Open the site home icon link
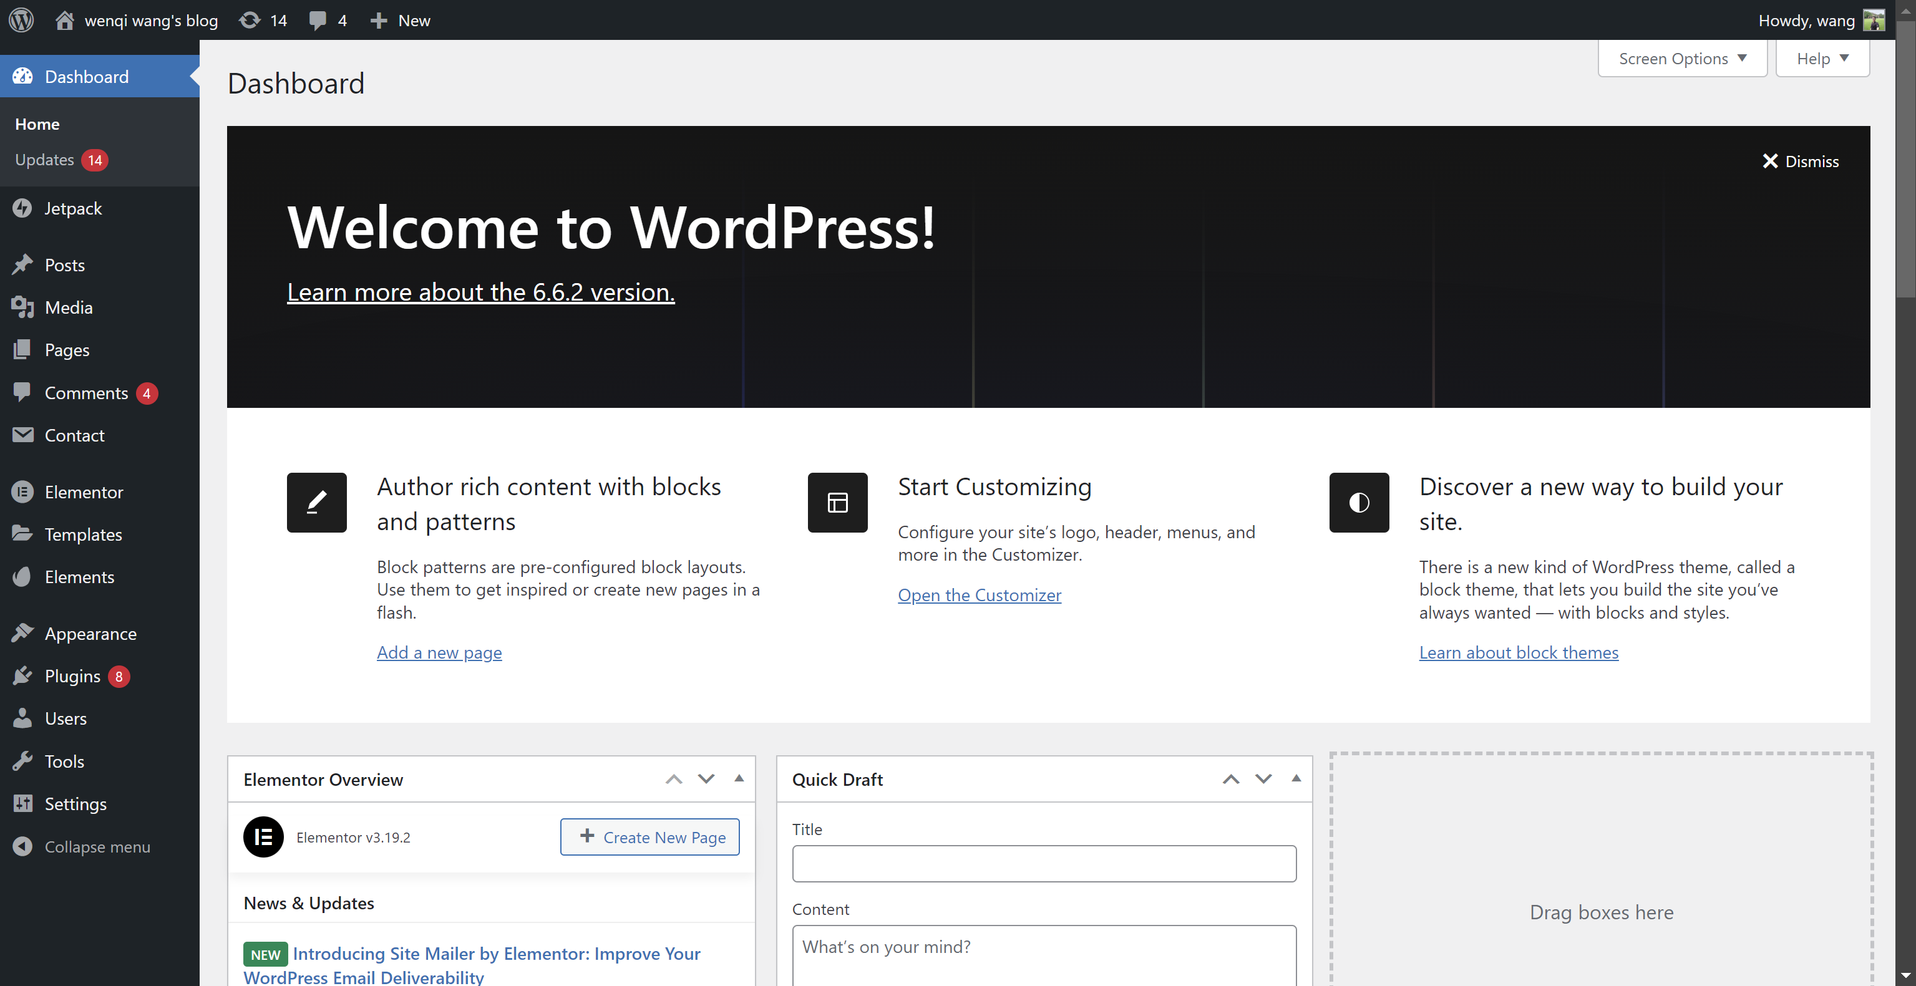 pos(65,20)
